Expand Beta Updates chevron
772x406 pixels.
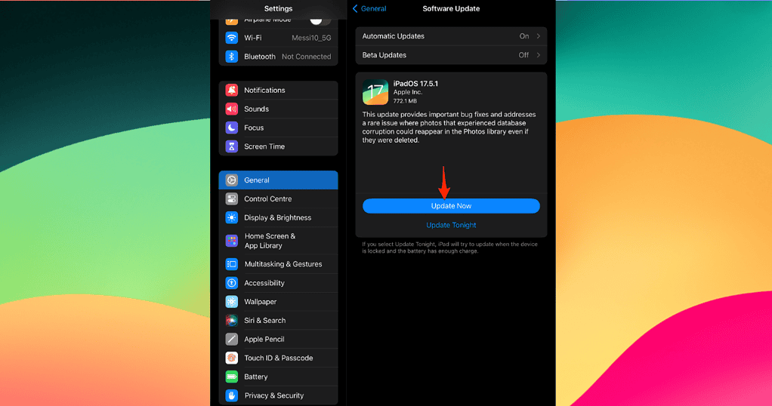(x=539, y=55)
